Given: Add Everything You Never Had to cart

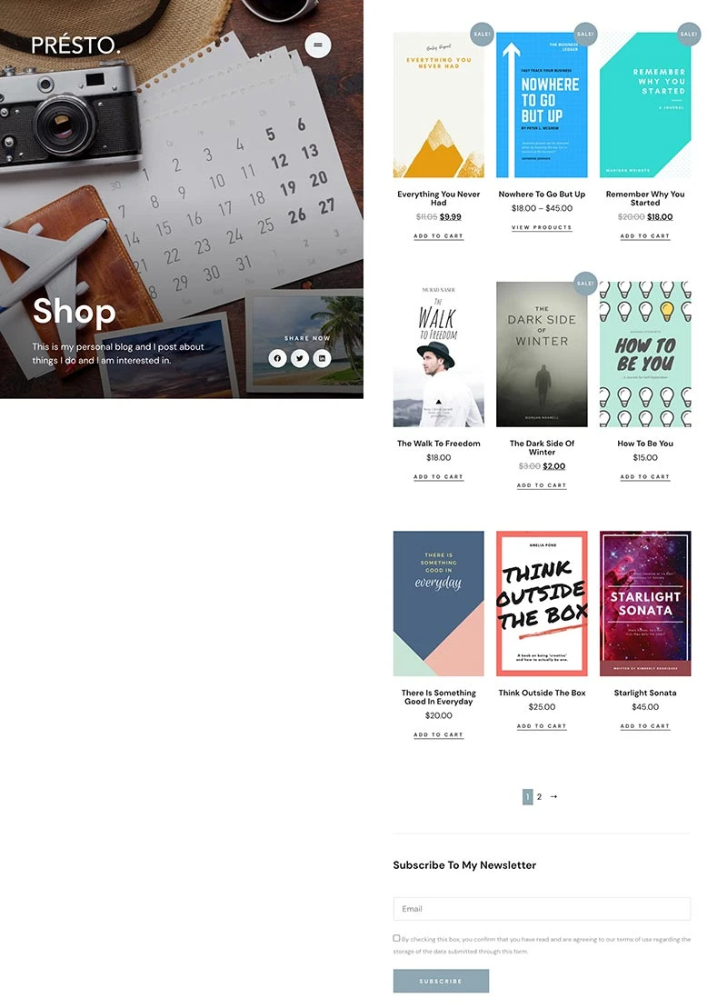Looking at the screenshot, I should [x=438, y=236].
